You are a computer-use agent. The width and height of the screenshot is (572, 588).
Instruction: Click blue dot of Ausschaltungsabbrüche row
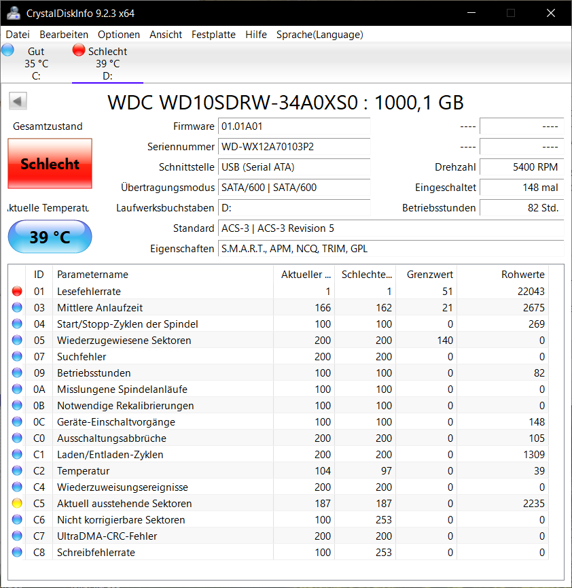pyautogui.click(x=17, y=438)
